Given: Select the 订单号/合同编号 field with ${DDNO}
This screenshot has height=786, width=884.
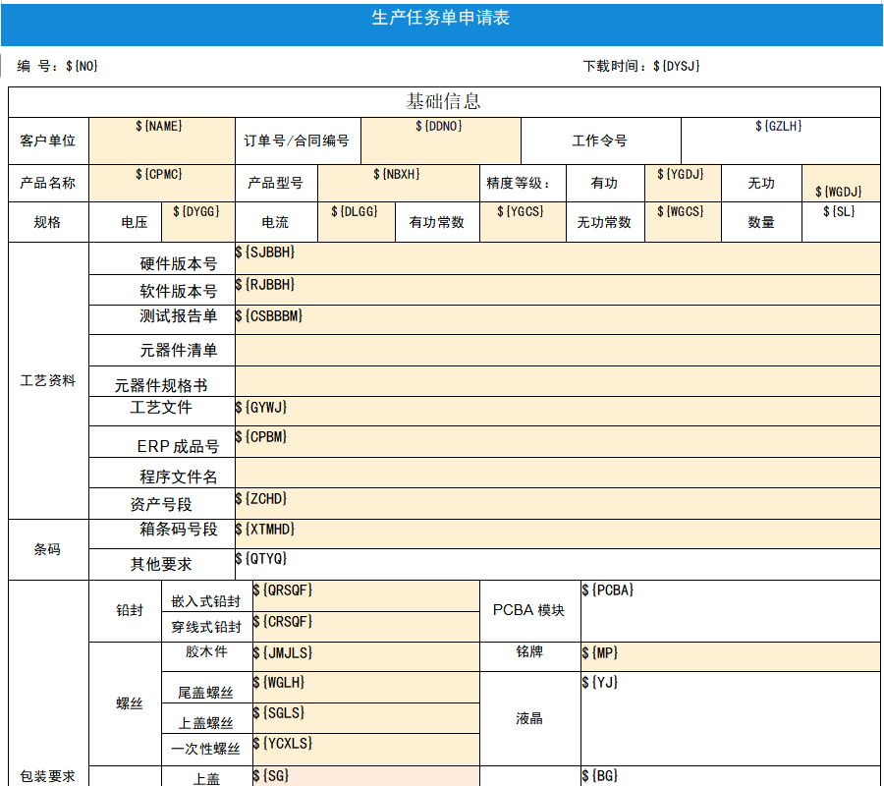Looking at the screenshot, I should tap(440, 140).
